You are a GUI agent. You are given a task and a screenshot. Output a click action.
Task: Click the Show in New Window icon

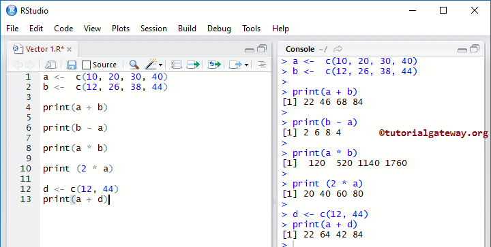[x=50, y=65]
